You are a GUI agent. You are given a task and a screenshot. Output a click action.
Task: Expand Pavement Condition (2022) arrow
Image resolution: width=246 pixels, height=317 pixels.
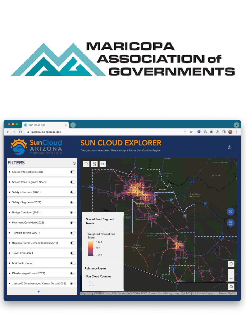10,223
